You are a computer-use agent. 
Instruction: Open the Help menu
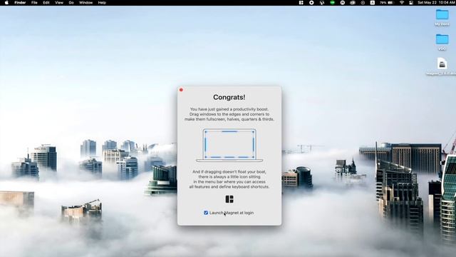(102, 3)
